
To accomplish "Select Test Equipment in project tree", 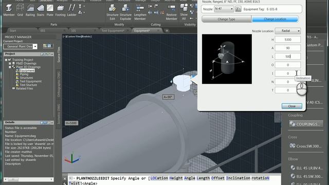I will pyautogui.click(x=31, y=81).
